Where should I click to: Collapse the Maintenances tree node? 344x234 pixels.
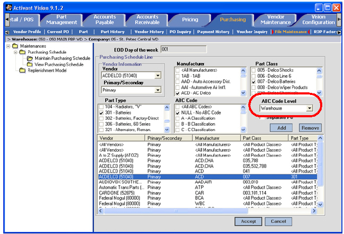(x=8, y=46)
